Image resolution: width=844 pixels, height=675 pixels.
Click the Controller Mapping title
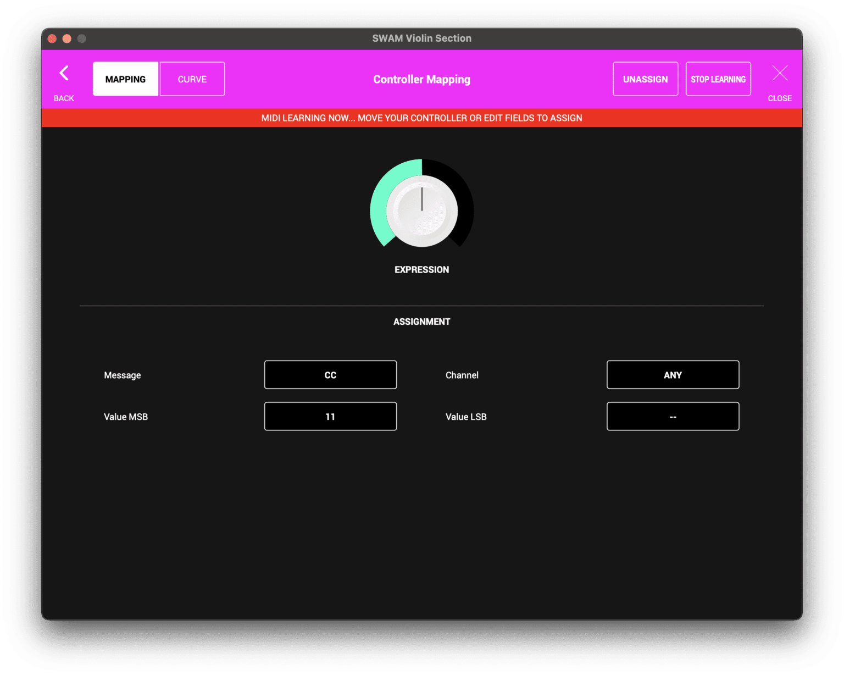(x=421, y=79)
